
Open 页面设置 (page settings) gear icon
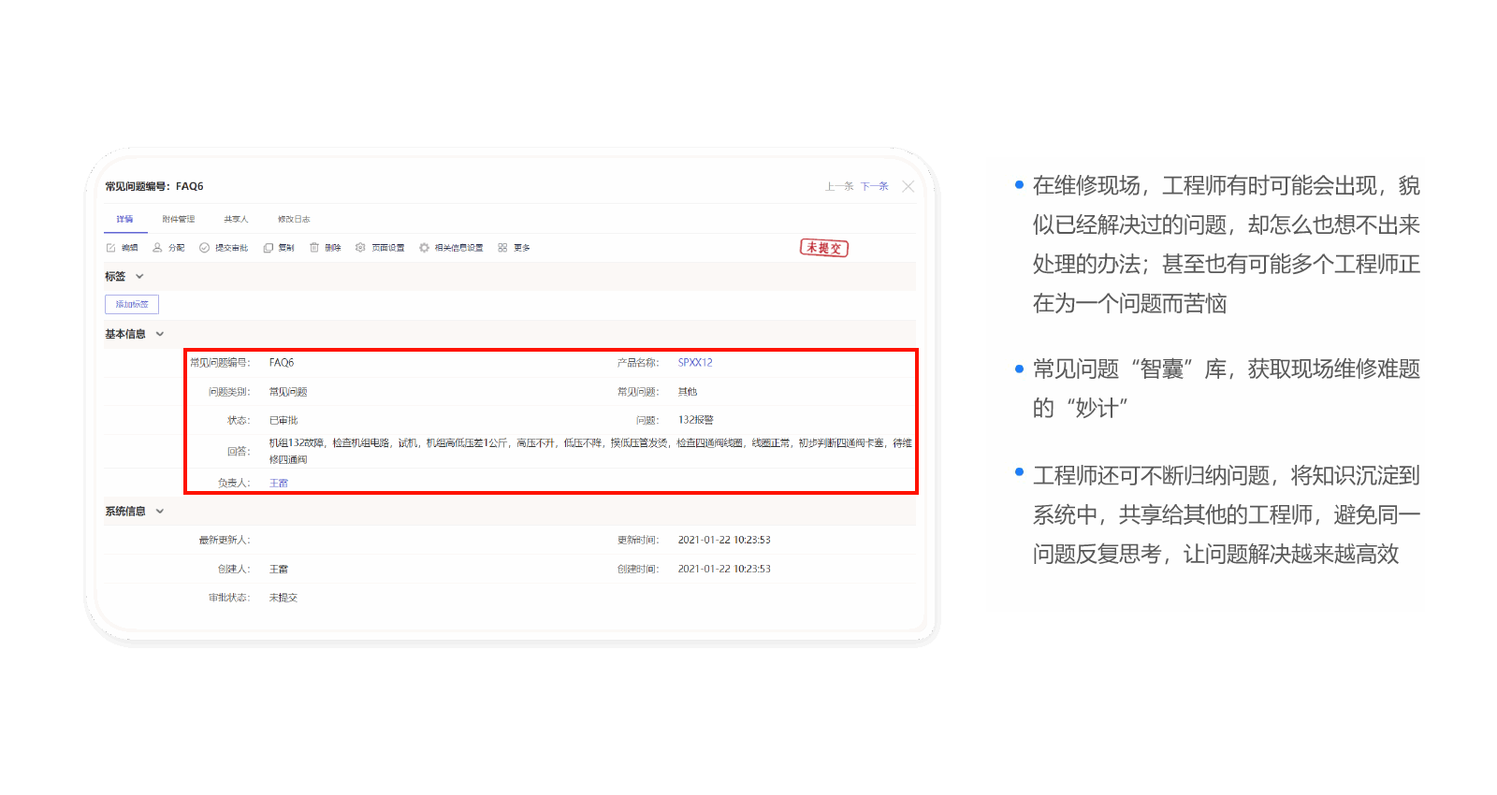coord(360,248)
